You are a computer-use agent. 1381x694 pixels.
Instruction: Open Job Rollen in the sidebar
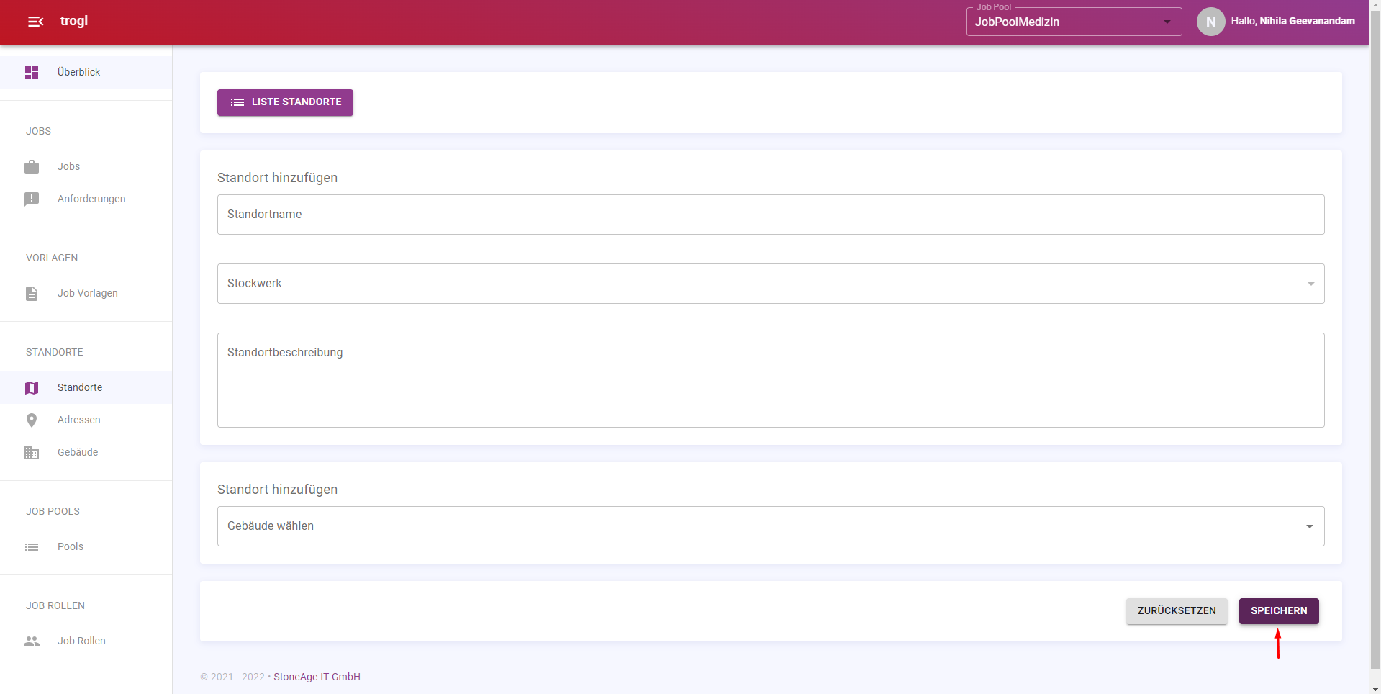[x=86, y=641]
